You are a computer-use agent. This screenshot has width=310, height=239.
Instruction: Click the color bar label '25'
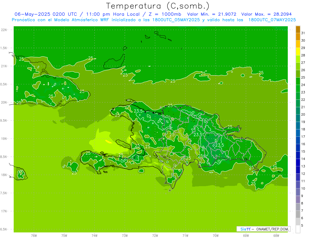tap(303, 77)
